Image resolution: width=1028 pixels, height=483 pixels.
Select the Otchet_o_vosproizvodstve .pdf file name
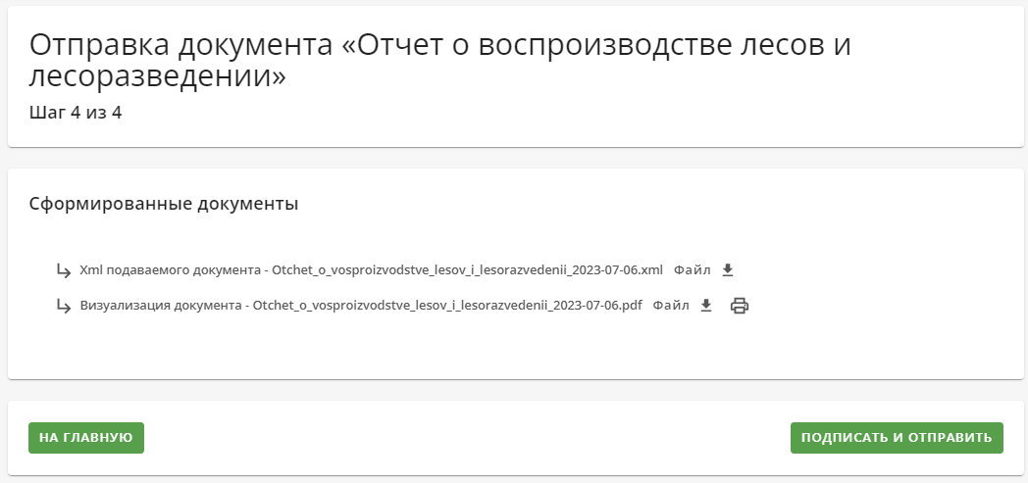[x=447, y=306]
